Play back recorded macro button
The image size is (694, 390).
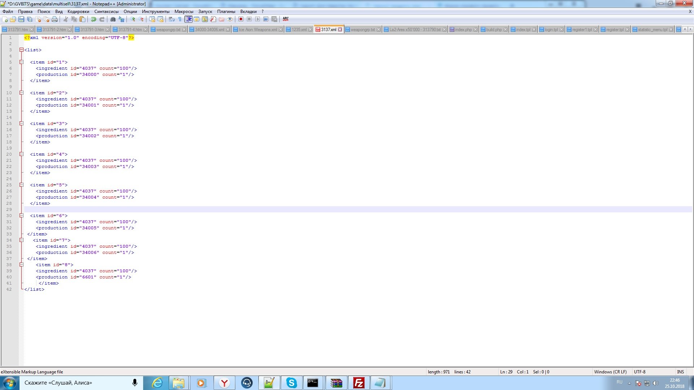click(x=257, y=19)
